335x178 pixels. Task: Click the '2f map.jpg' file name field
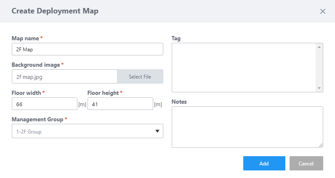pyautogui.click(x=64, y=77)
